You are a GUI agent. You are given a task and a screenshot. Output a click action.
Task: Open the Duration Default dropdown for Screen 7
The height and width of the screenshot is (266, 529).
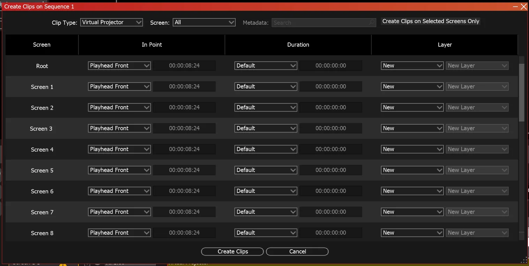(266, 212)
